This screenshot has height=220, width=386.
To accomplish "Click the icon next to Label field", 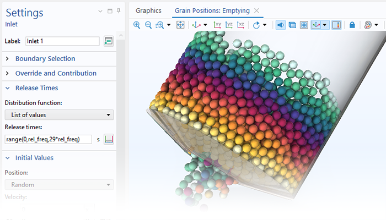I will click(x=109, y=41).
